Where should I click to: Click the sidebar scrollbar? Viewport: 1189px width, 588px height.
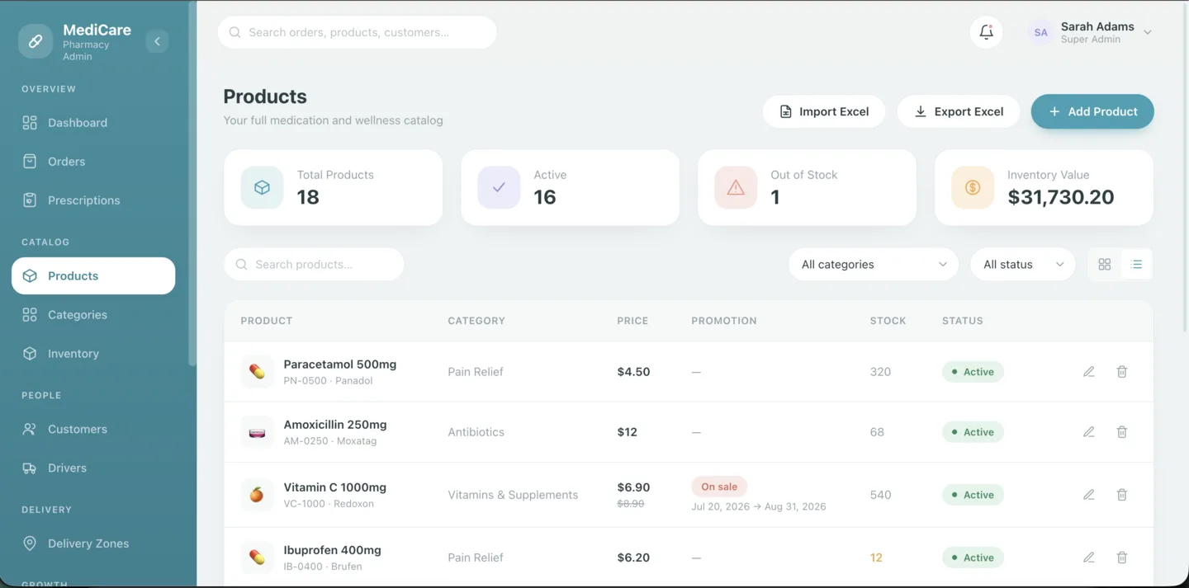point(192,183)
